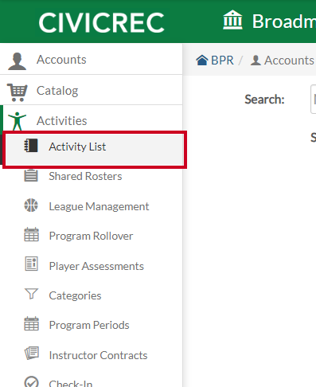Image resolution: width=316 pixels, height=387 pixels.
Task: Click the Instructor Contracts papers icon
Action: 32,353
